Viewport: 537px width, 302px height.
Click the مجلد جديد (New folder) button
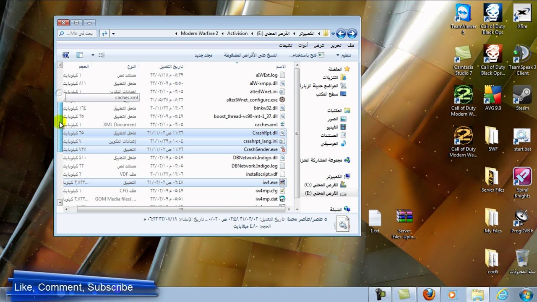[x=203, y=55]
